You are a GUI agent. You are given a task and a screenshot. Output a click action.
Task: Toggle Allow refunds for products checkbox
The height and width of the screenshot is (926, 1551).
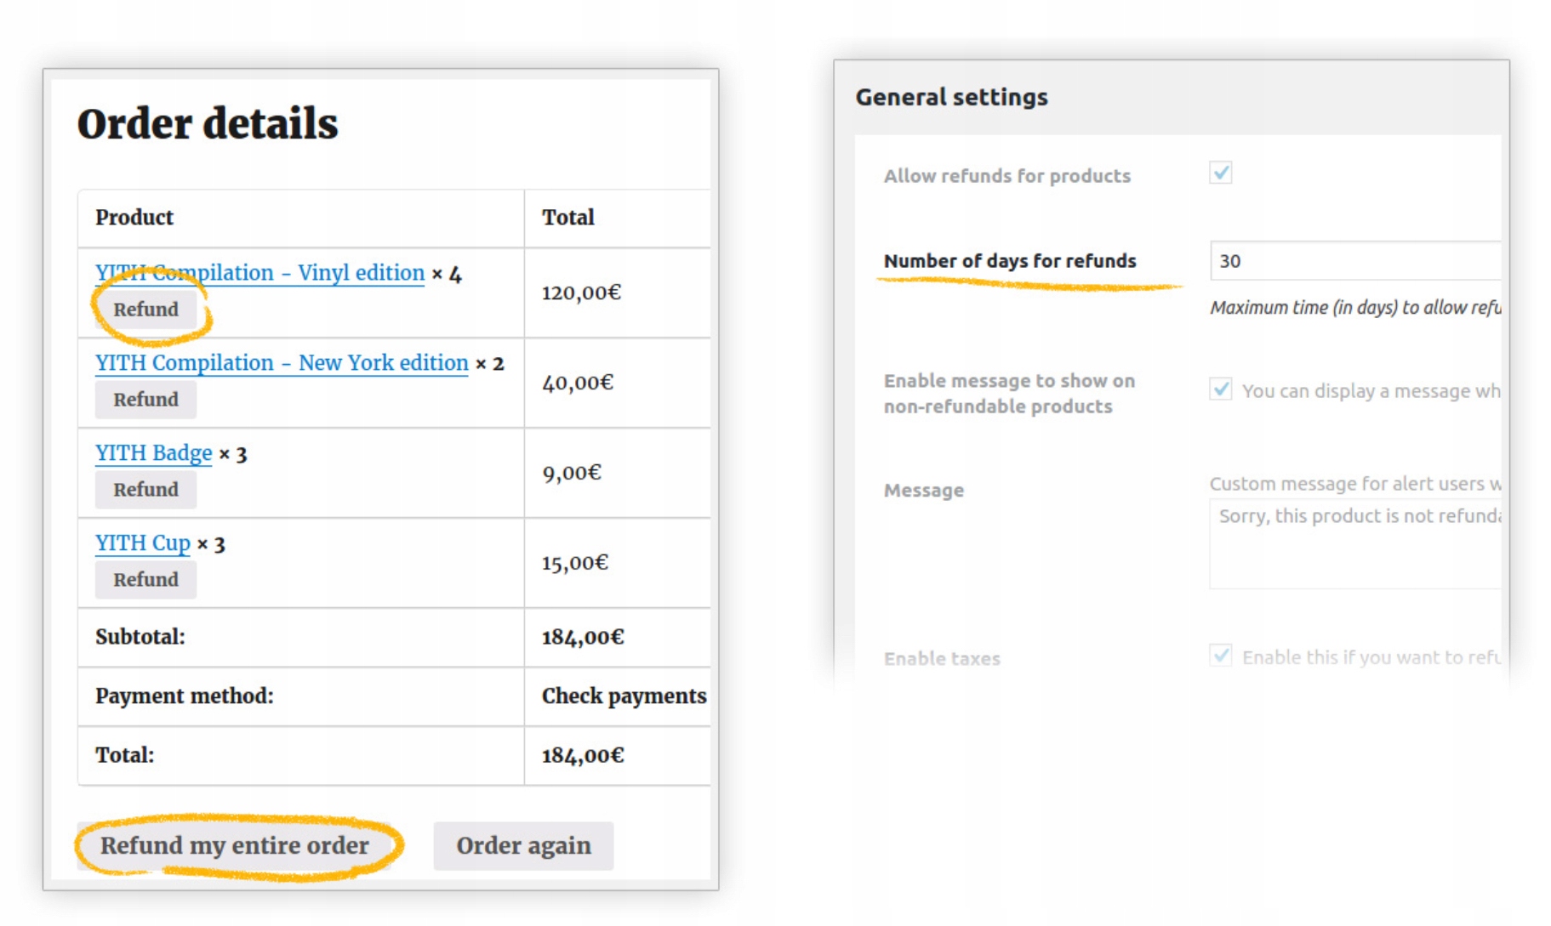(1221, 173)
